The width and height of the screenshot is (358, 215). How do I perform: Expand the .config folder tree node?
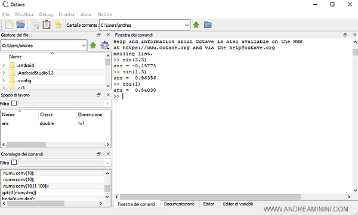tap(4, 80)
